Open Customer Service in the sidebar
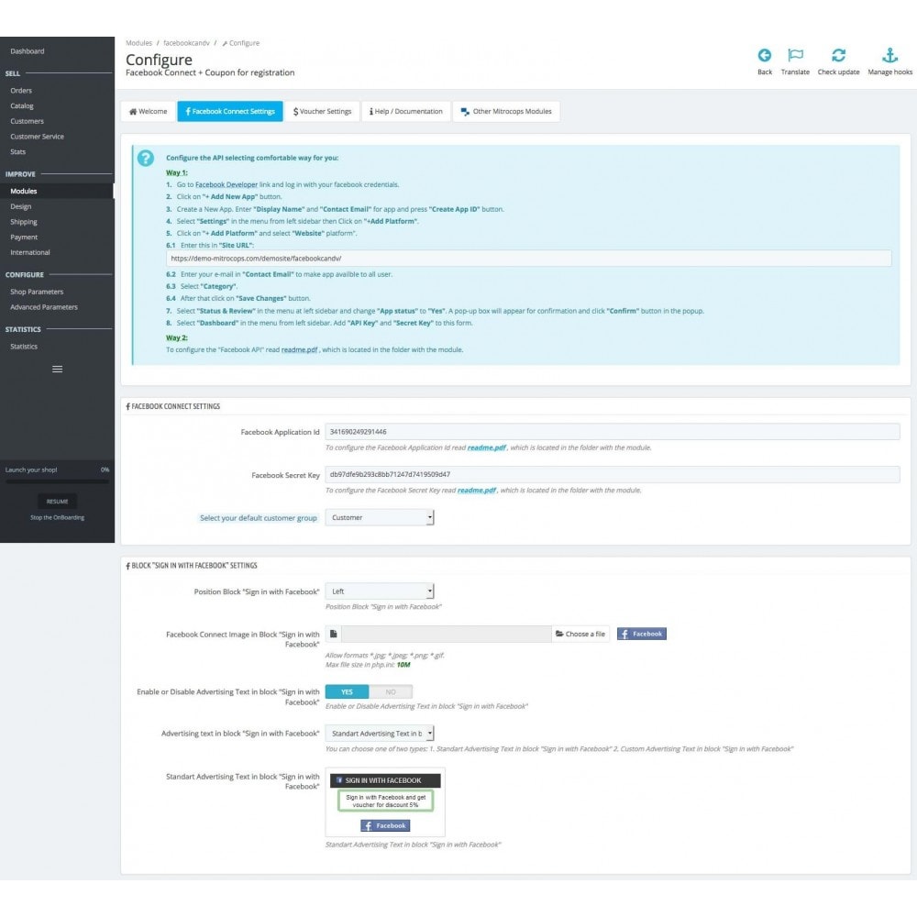Screen dimensions: 917x917 coord(37,137)
